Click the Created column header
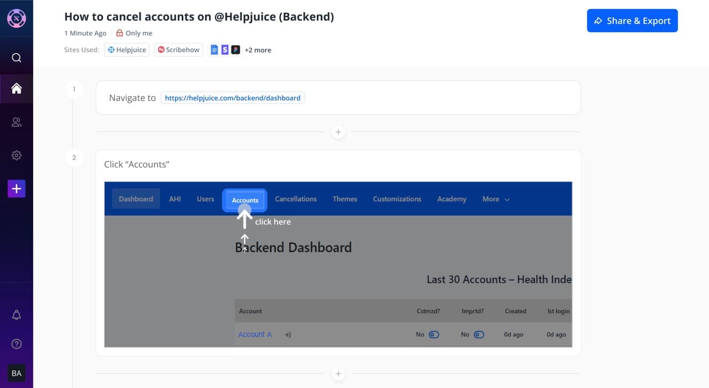The width and height of the screenshot is (709, 388). (x=515, y=311)
